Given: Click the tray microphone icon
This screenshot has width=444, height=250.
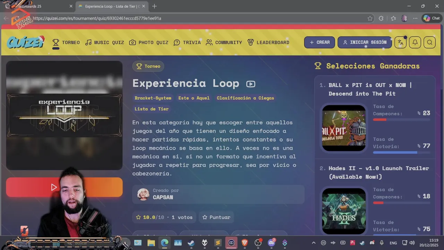Looking at the screenshot, I should tap(382, 243).
